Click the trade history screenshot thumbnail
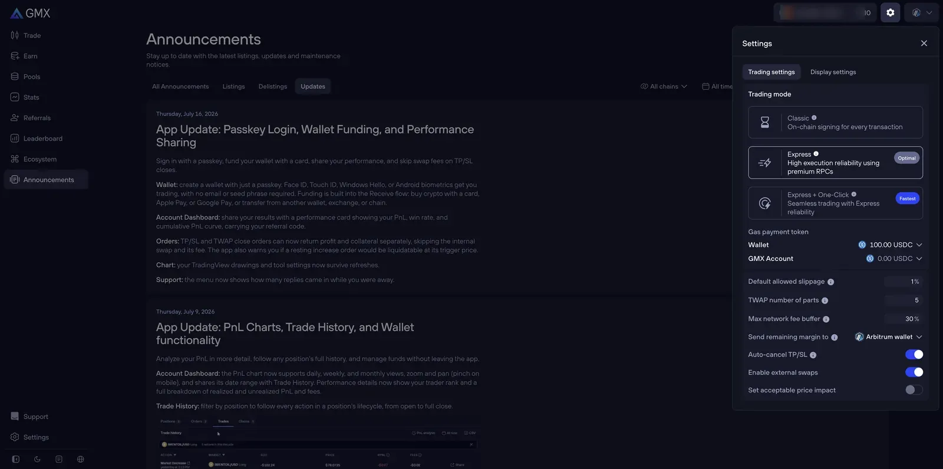Screen dimensions: 943x469 318,442
